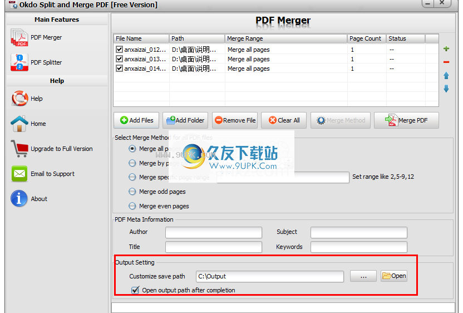Open the output folder button
The width and height of the screenshot is (463, 313).
coord(394,276)
